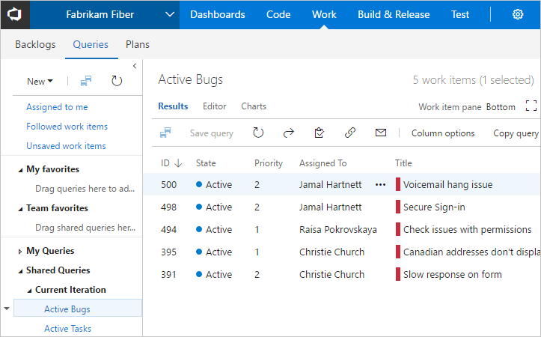Switch to Charts tab
The width and height of the screenshot is (541, 337).
[x=254, y=106]
